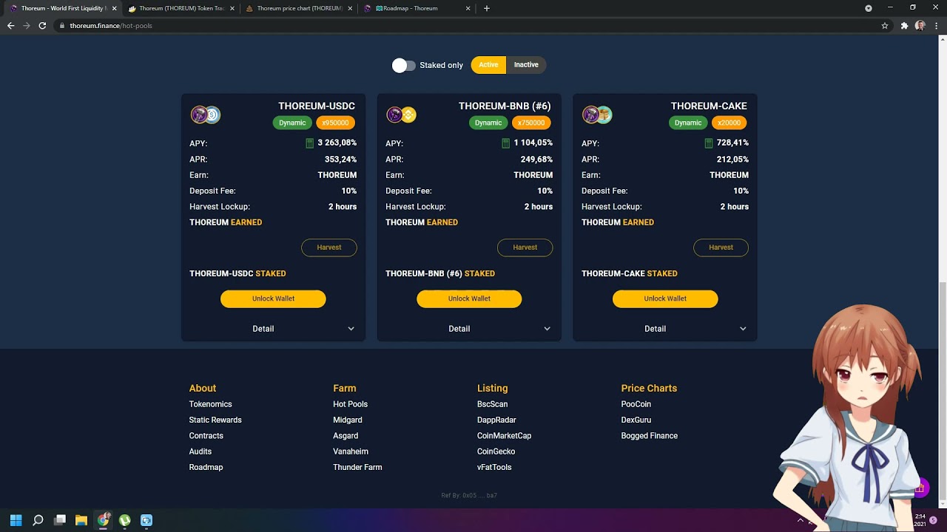Go back to previous page in browser
Viewport: 947px width, 532px height.
coord(10,25)
